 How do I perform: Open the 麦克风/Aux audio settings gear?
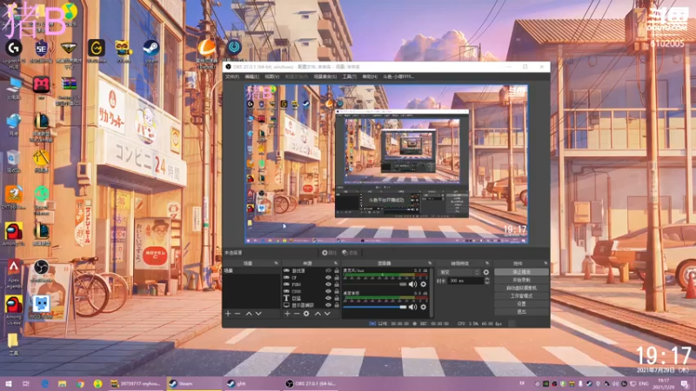(x=423, y=284)
